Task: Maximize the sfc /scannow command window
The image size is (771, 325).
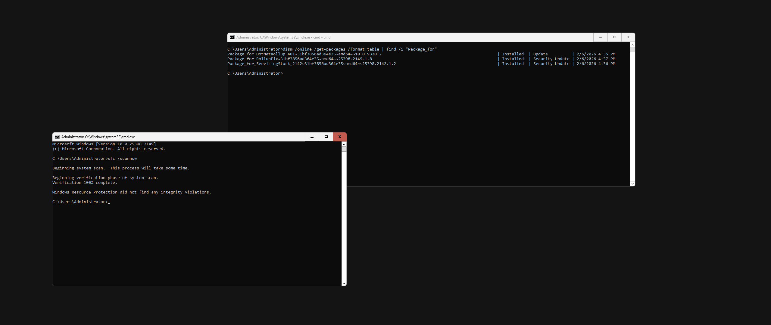Action: click(x=326, y=137)
